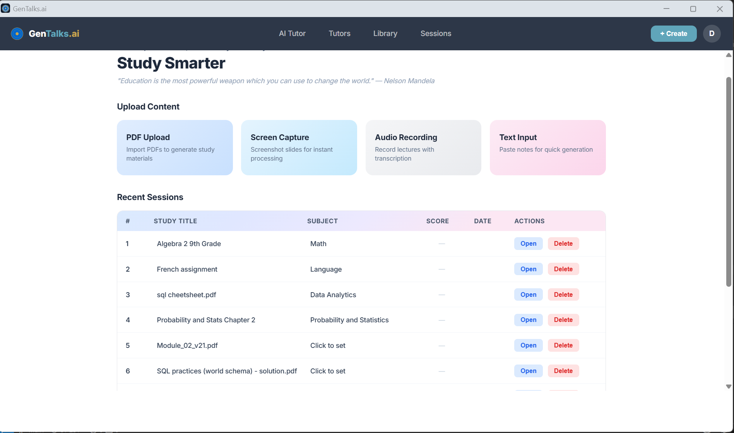The width and height of the screenshot is (734, 433).
Task: Open the Algebra 2 9th Grade session
Action: [x=528, y=243]
